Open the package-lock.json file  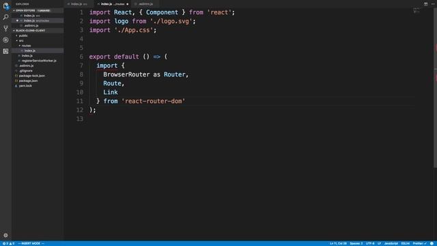click(x=38, y=76)
